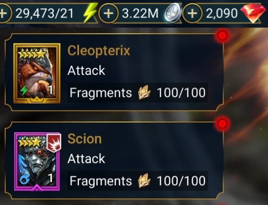The image size is (268, 205).
Task: Tap the 29,473/21 energy counter
Action: [x=45, y=13]
